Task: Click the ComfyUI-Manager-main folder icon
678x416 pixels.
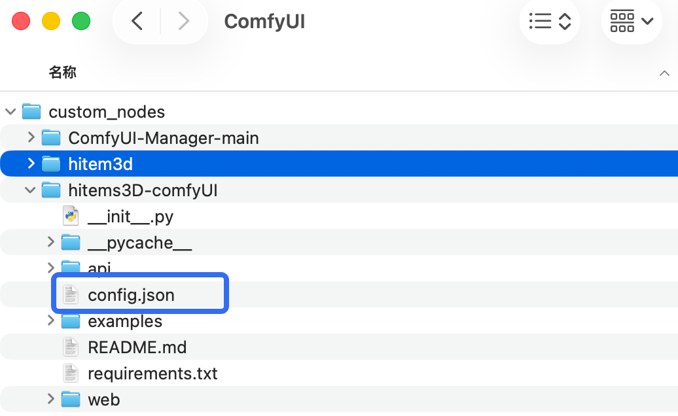Action: 51,137
